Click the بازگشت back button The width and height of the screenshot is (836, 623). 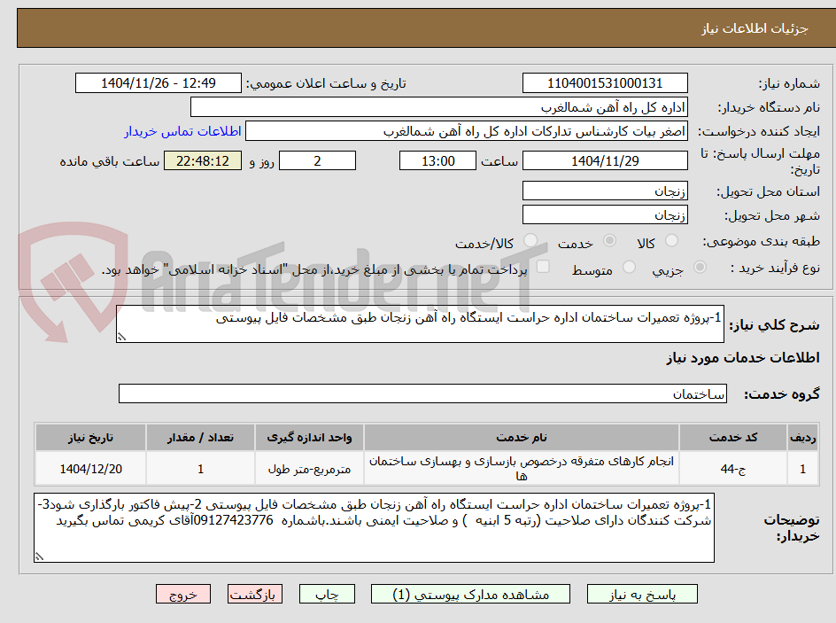point(255,594)
